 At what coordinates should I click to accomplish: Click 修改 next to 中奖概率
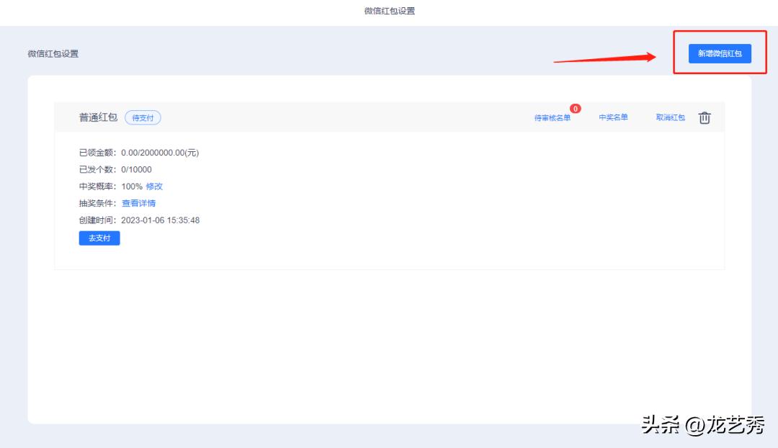coord(154,187)
